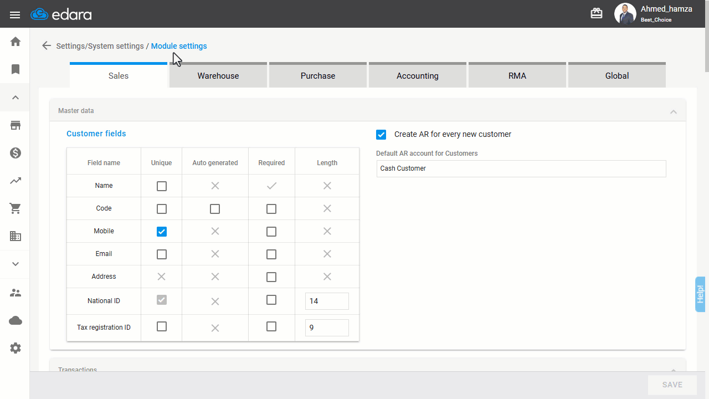The width and height of the screenshot is (709, 399).
Task: Uncheck Create AR for every new customer
Action: point(381,135)
